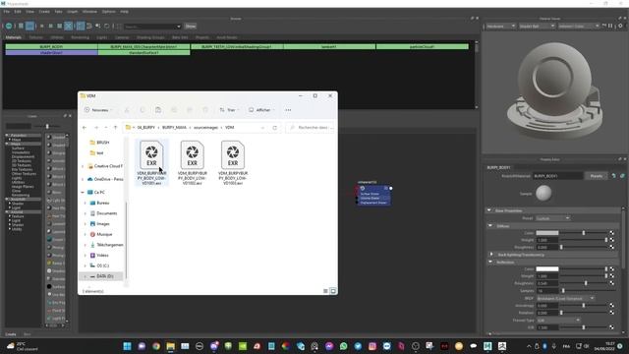Select the first EXR file ending V01001
629x354 pixels.
click(x=151, y=162)
